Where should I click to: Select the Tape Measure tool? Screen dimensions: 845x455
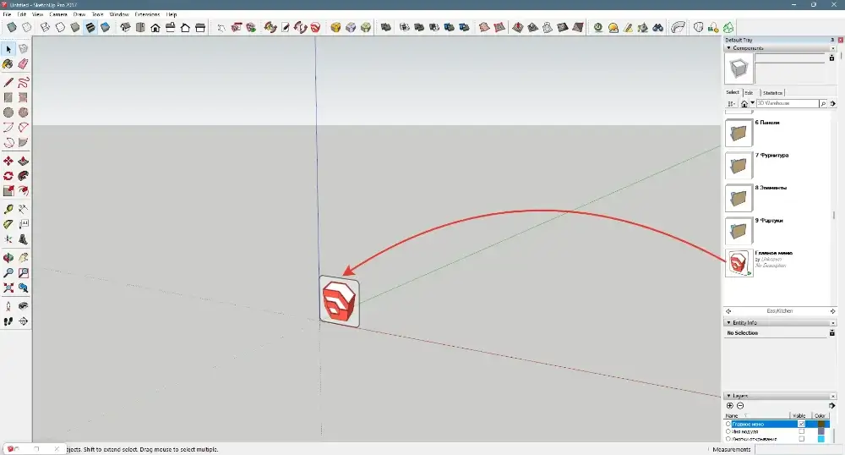point(8,209)
